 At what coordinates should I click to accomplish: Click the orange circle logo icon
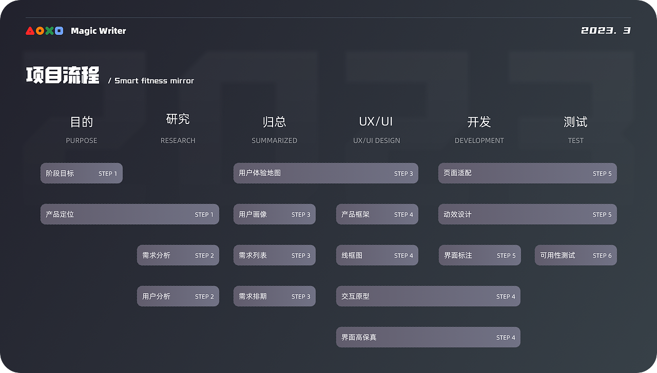tap(40, 31)
